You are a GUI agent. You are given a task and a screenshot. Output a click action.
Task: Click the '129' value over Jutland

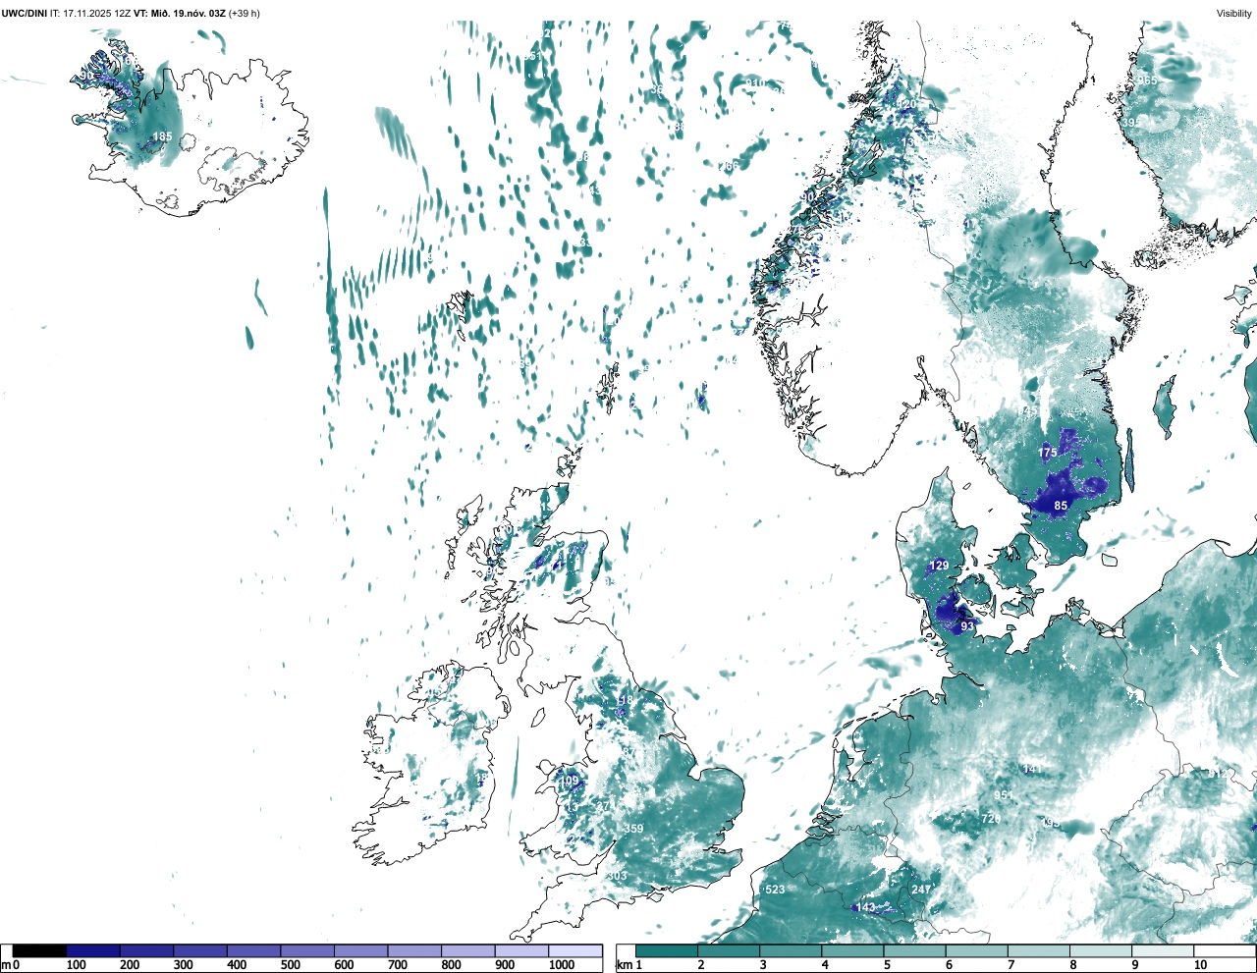pos(940,566)
